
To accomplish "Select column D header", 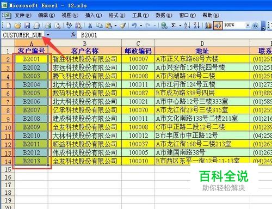I will [x=202, y=44].
